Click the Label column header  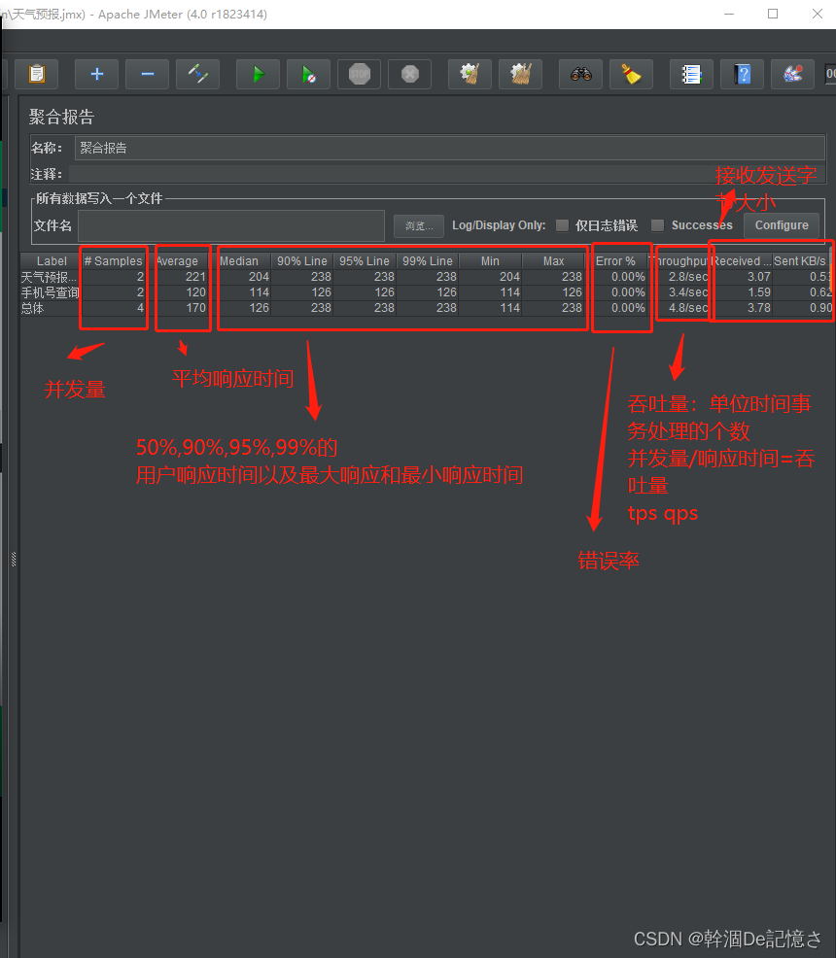click(x=52, y=261)
